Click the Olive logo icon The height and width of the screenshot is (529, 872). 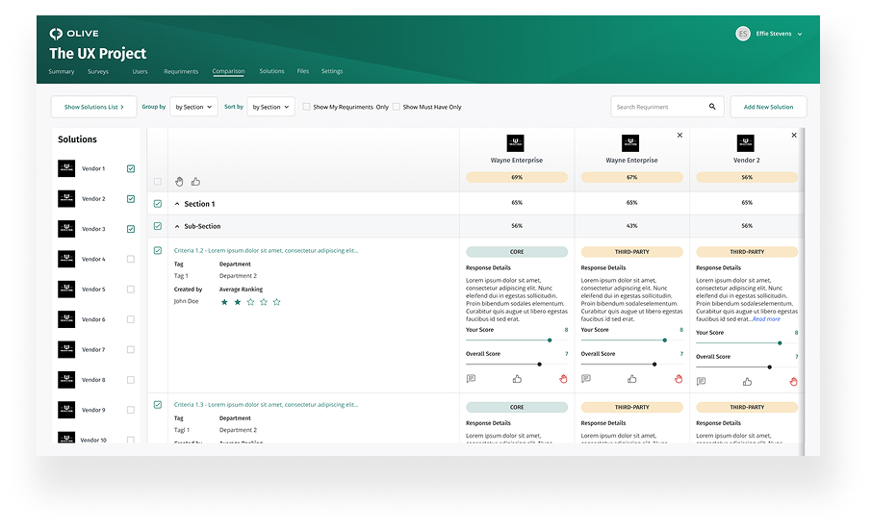(x=56, y=34)
